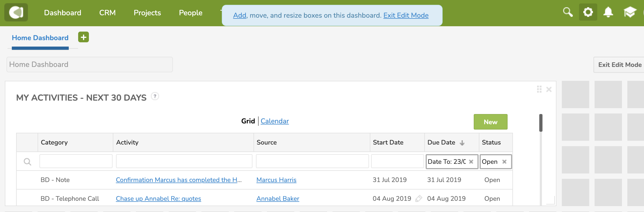Switch to Calendar view

[x=275, y=121]
